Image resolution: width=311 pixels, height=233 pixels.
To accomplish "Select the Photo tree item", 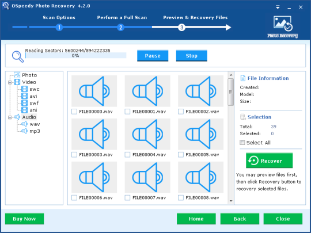I will coord(29,75).
